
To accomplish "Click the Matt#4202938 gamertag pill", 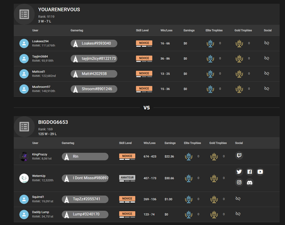I will click(94, 74).
